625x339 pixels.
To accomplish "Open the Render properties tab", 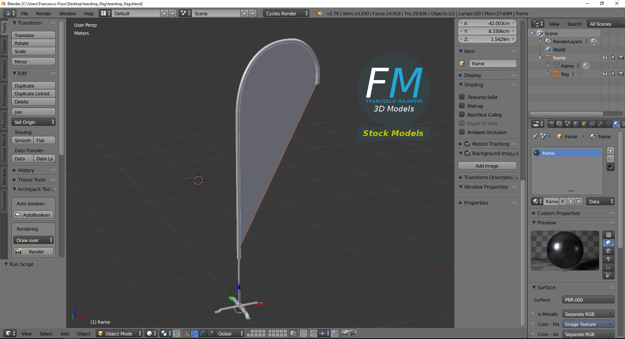I will tap(552, 124).
